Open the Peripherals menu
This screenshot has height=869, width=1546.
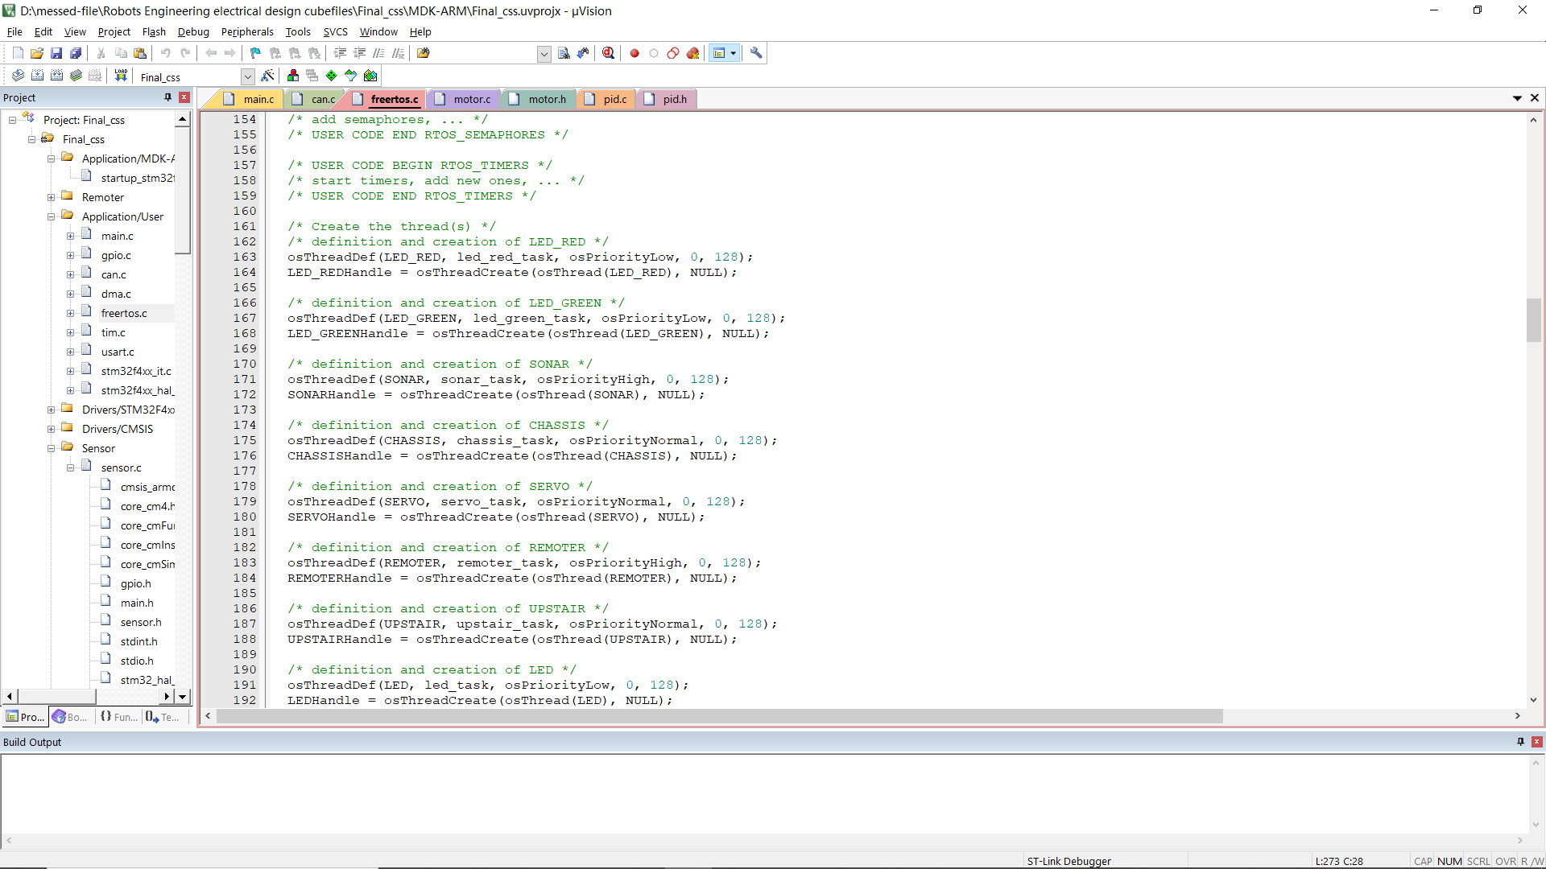[247, 32]
